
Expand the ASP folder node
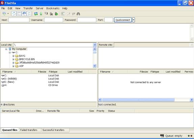13,66
